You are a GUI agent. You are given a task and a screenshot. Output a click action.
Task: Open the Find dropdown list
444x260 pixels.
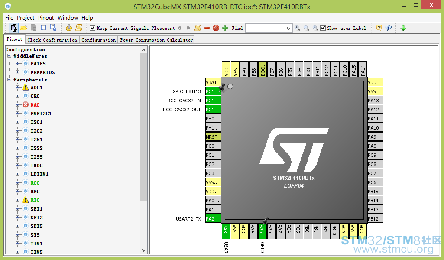pyautogui.click(x=288, y=28)
